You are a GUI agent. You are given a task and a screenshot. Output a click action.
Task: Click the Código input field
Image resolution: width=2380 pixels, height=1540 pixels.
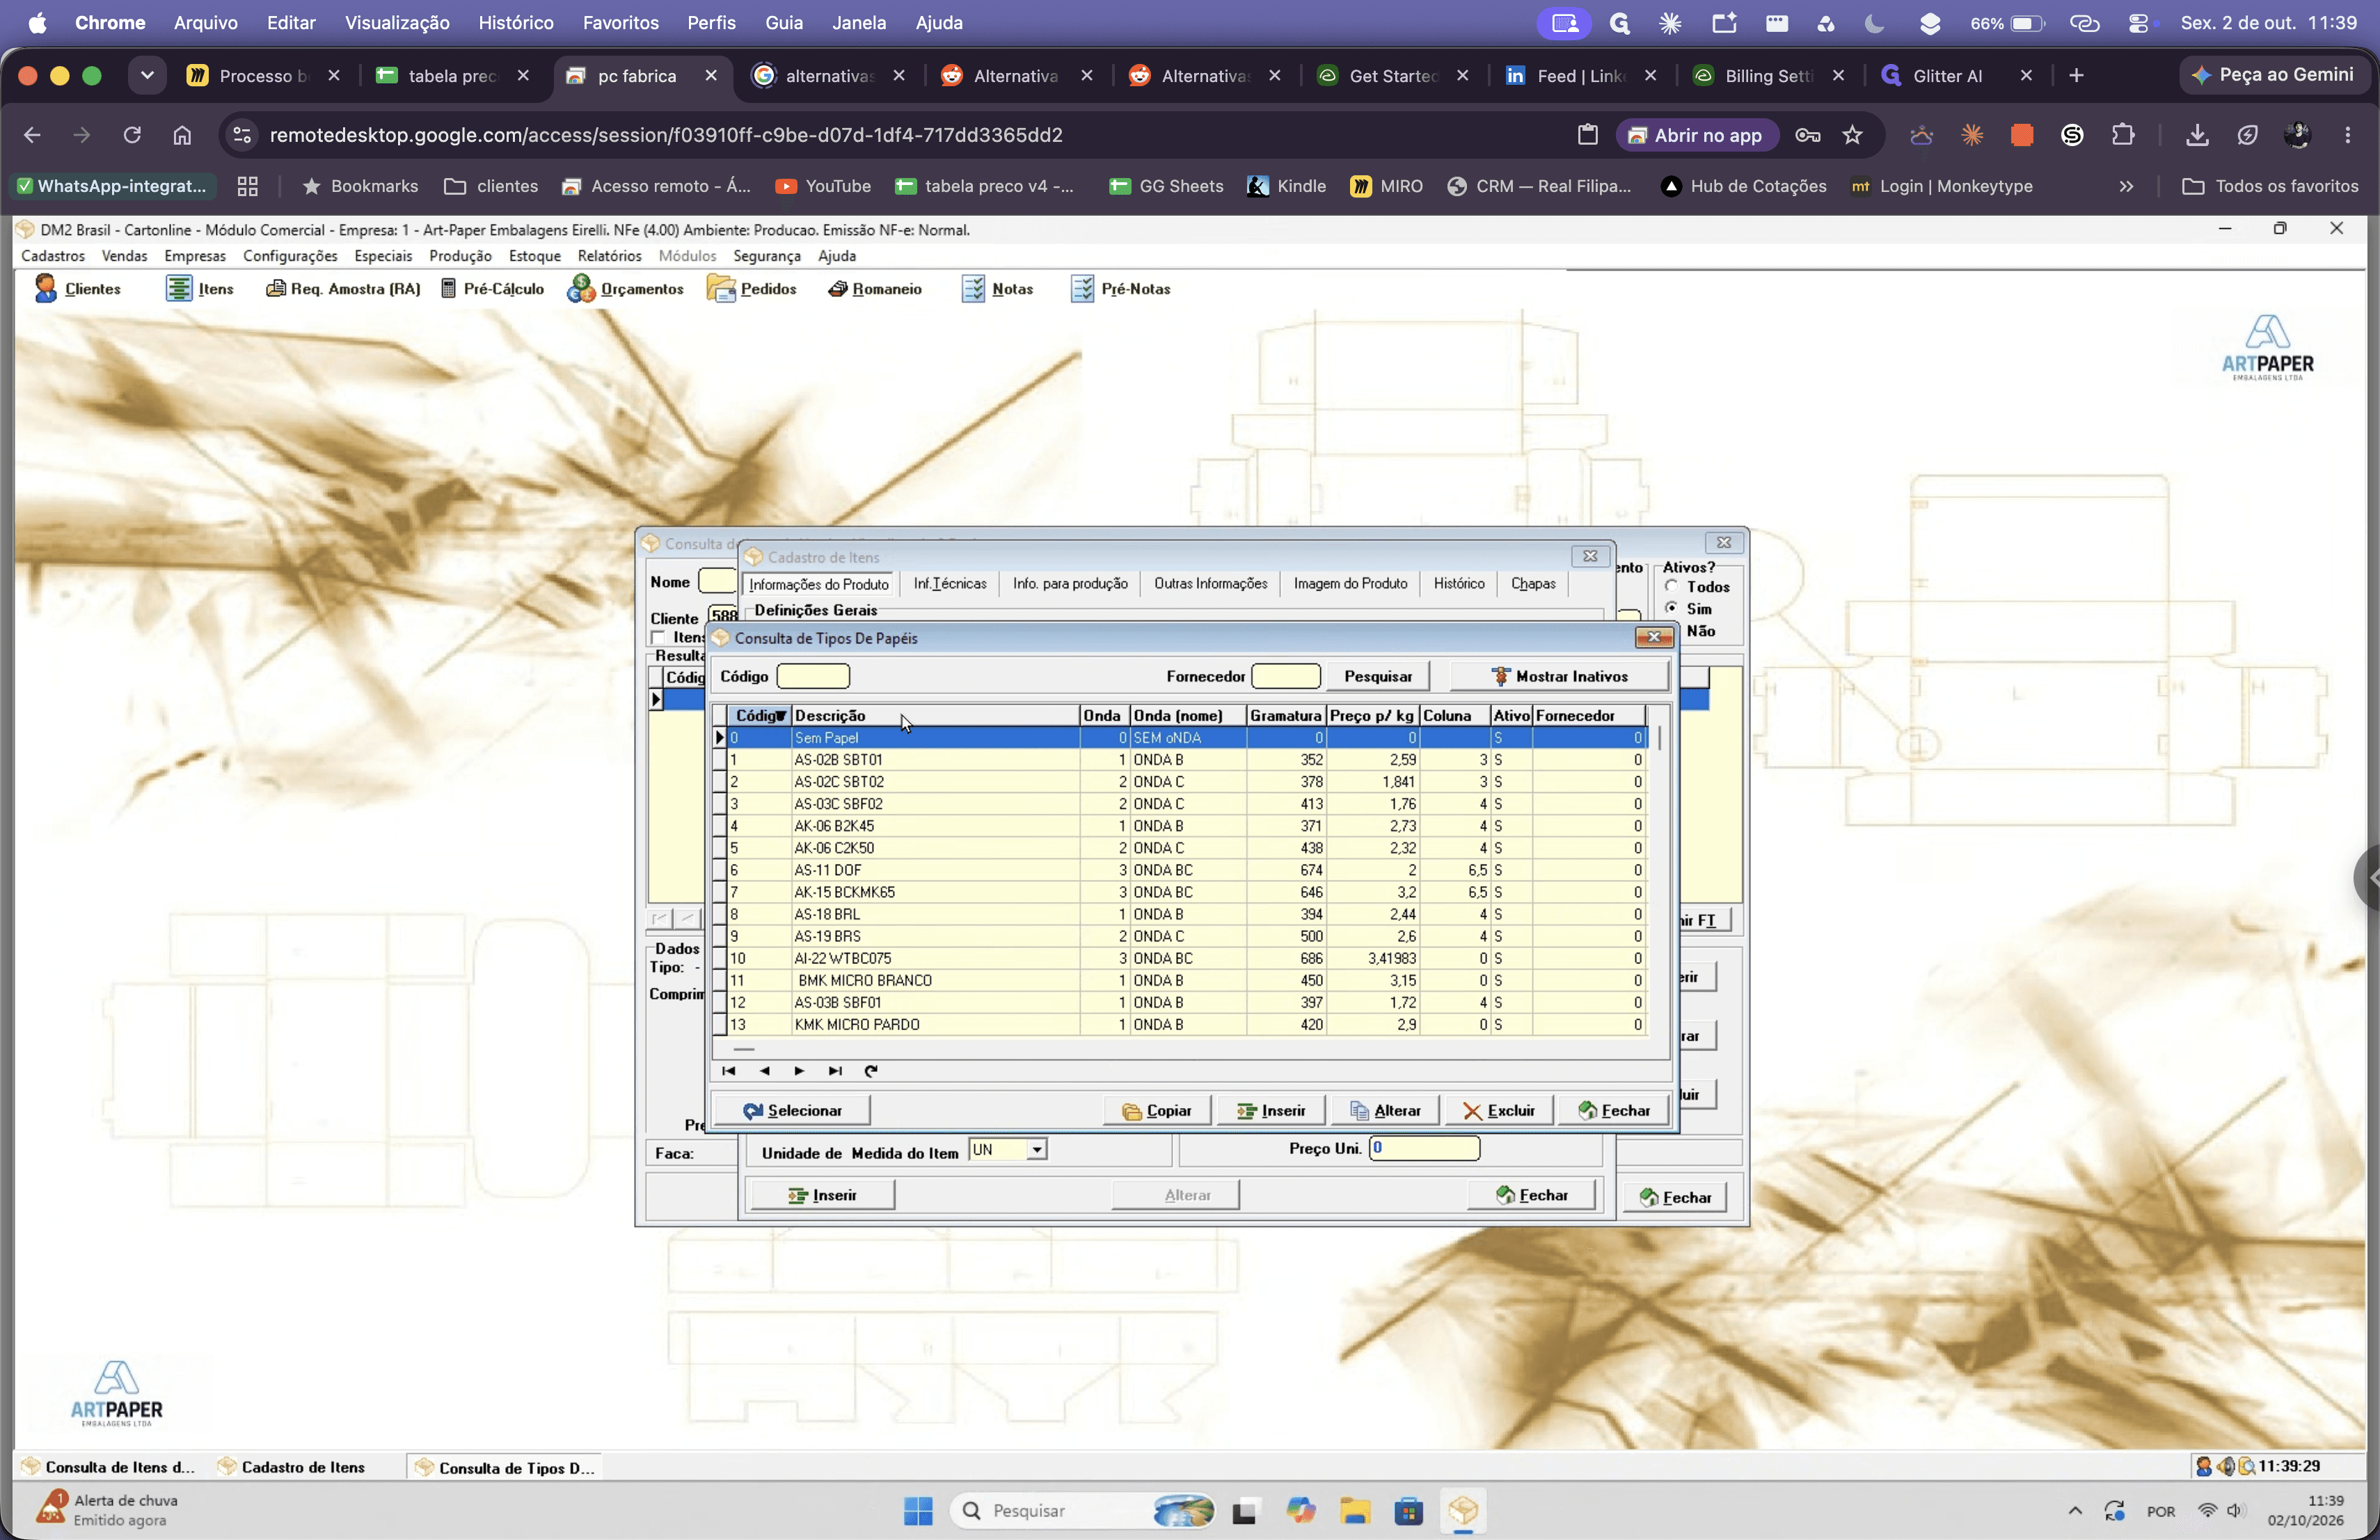point(813,677)
